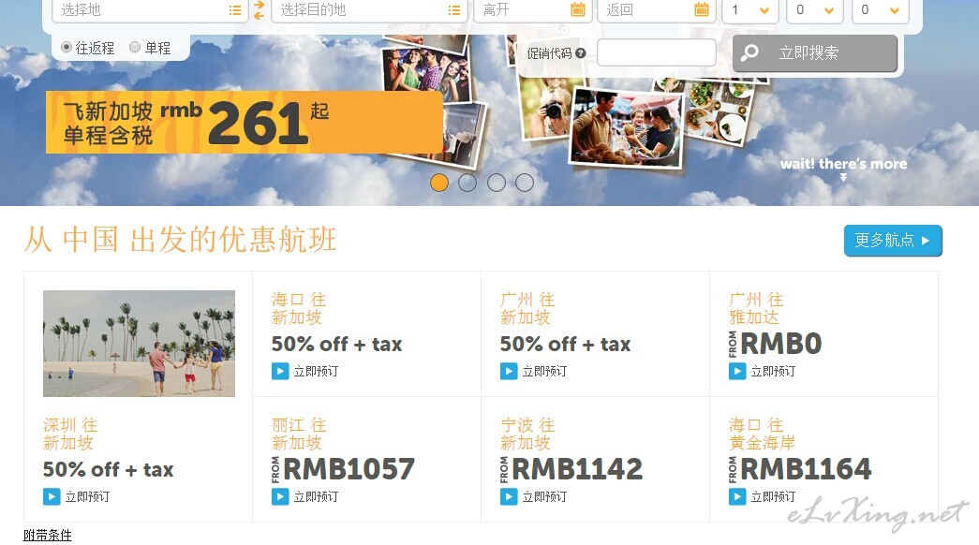Select the active orange carousel dot
The height and width of the screenshot is (545, 979).
(x=439, y=183)
